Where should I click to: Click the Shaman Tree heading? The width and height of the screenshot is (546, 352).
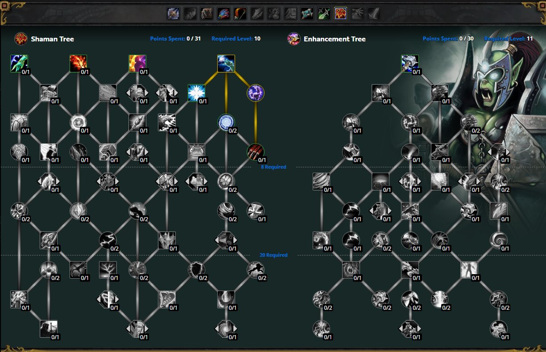pos(53,39)
